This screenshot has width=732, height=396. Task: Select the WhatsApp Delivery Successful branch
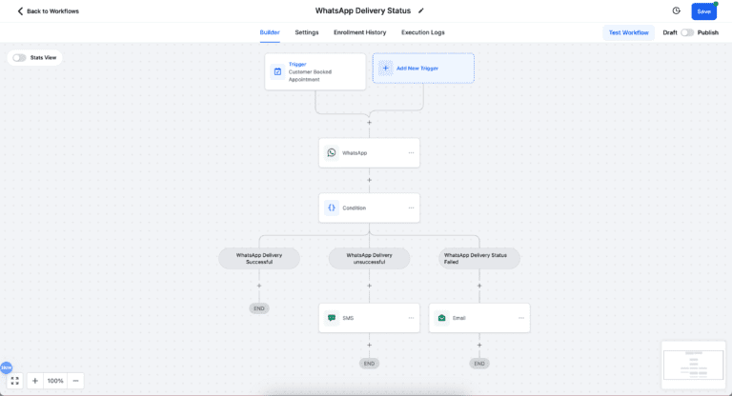pos(259,258)
